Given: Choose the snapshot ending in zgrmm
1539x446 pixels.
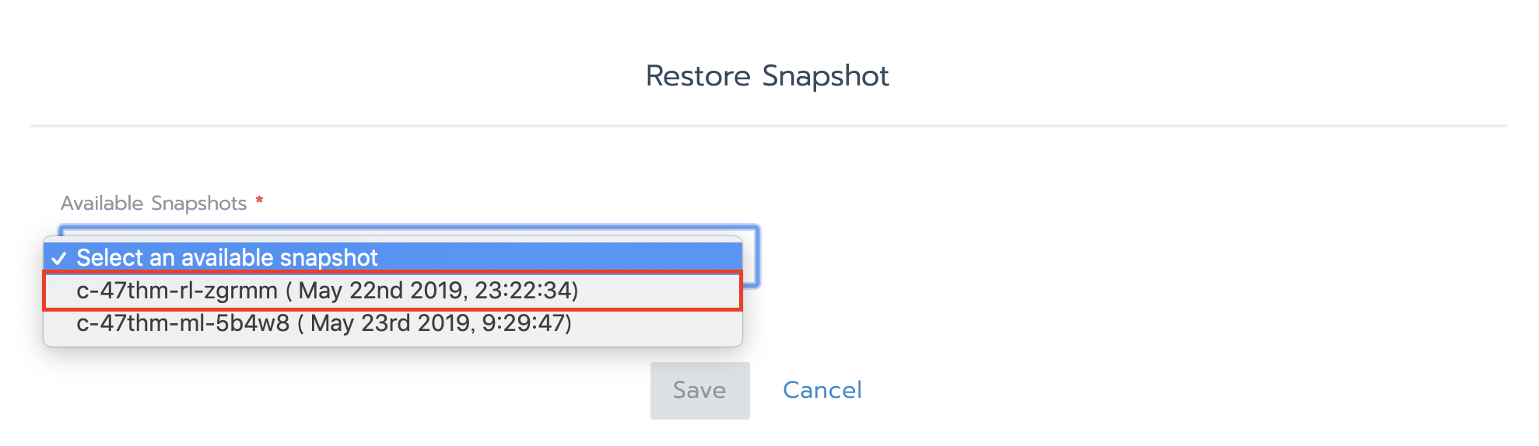Looking at the screenshot, I should click(327, 291).
